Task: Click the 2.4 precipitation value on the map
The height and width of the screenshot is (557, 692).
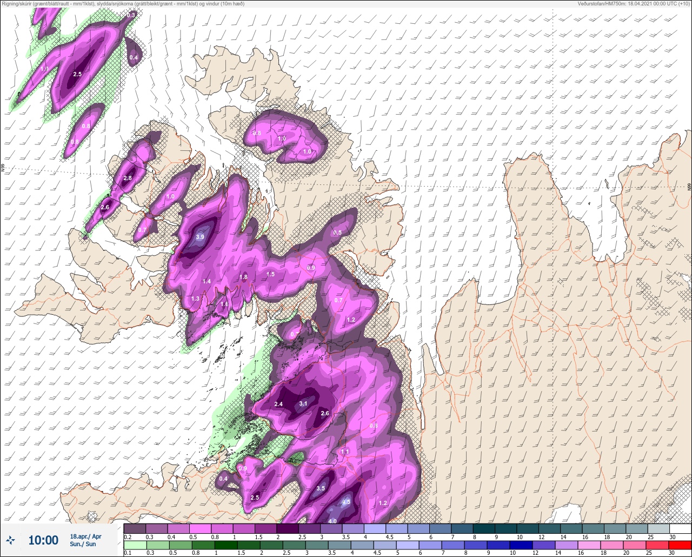Action: point(279,404)
